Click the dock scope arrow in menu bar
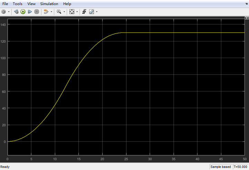This screenshot has height=170, width=249. 247,4
